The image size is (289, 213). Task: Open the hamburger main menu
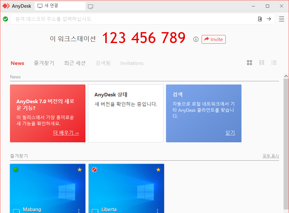281,19
